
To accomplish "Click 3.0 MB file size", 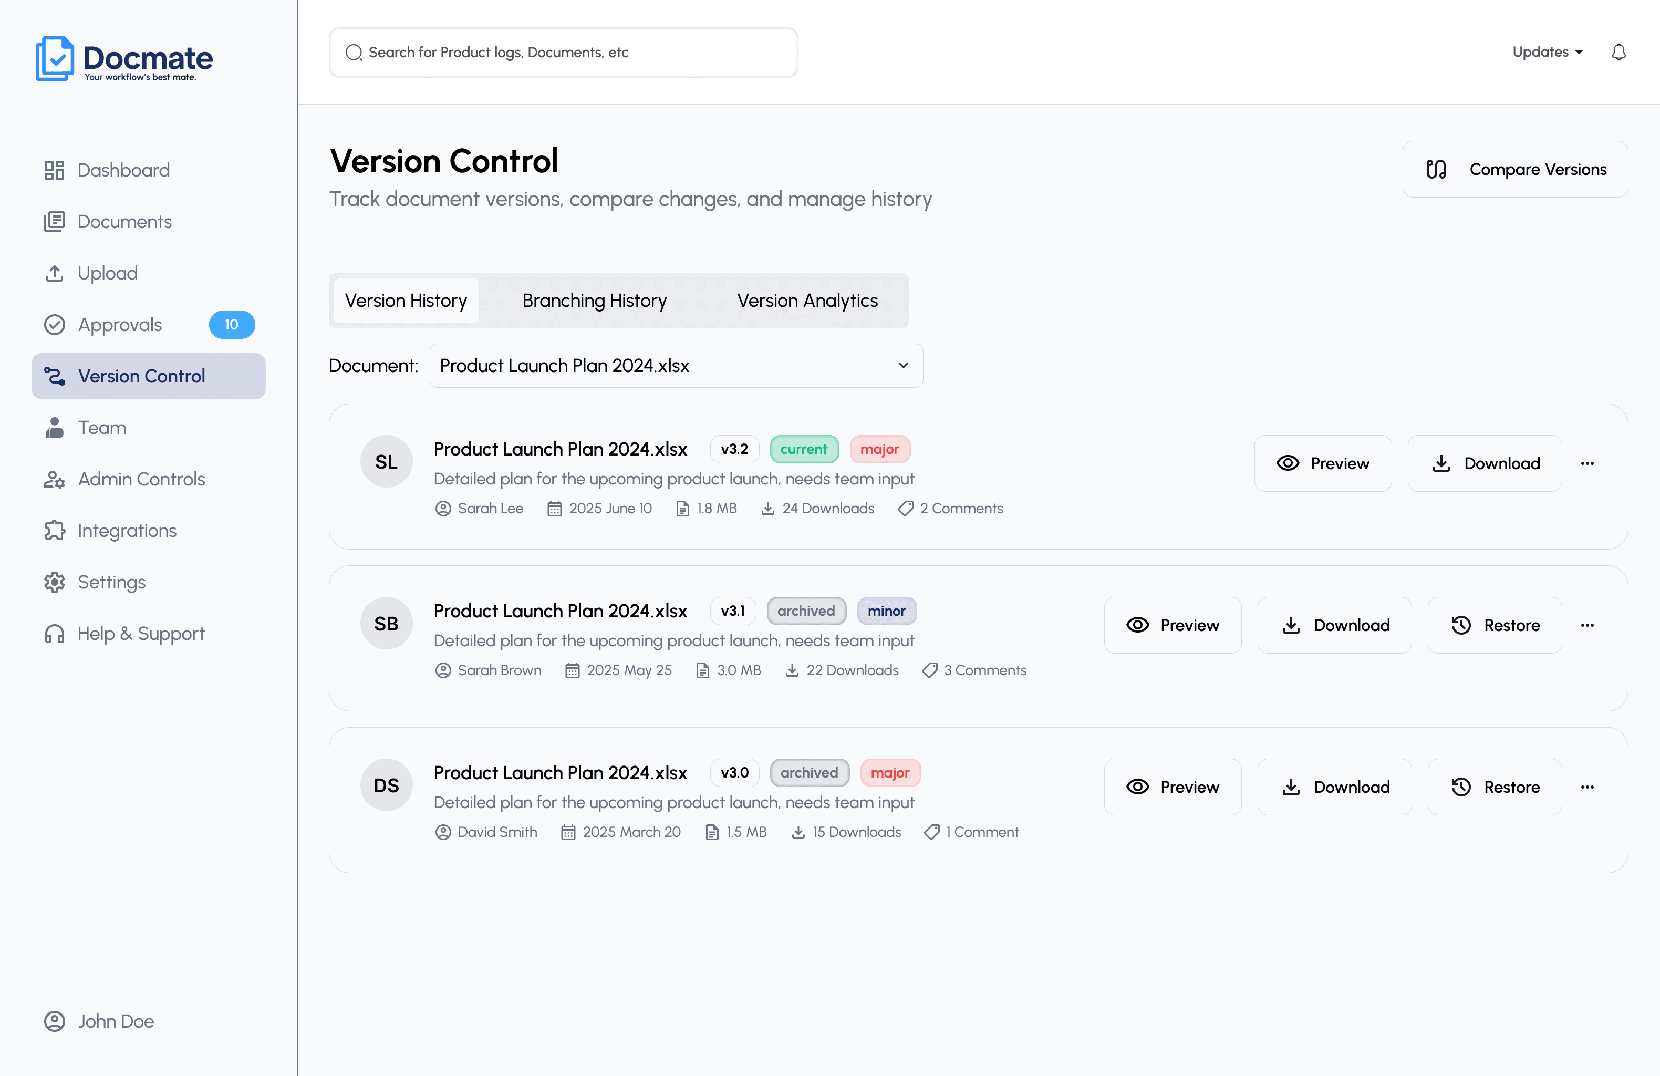I will tap(729, 670).
